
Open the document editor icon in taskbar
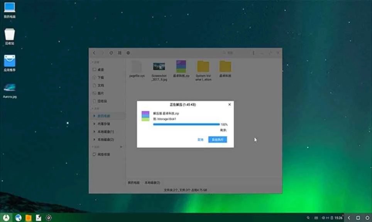point(39,218)
